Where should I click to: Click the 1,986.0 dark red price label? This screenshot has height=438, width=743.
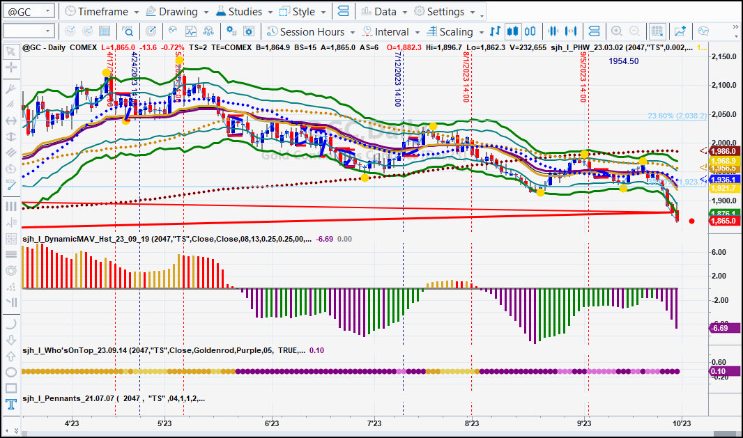coord(723,152)
